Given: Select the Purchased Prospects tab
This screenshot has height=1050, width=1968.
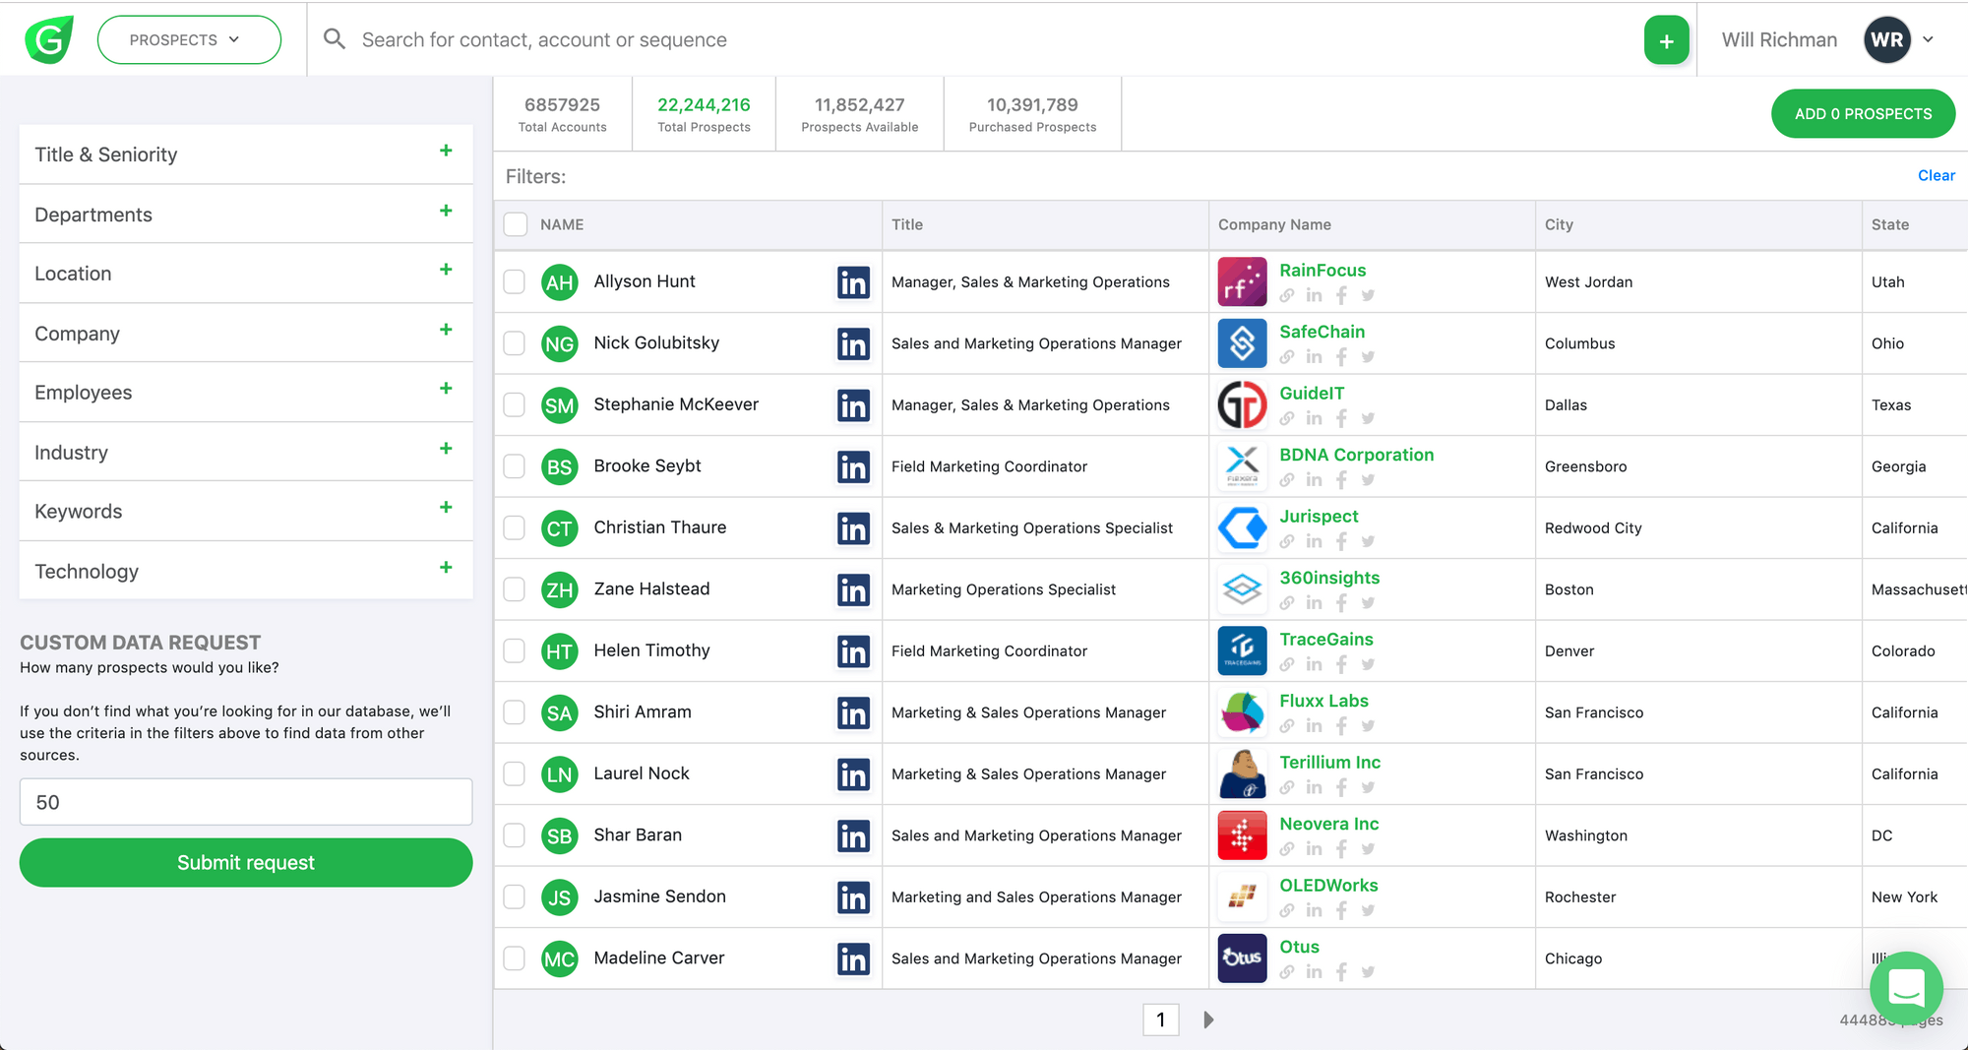Looking at the screenshot, I should coord(1032,114).
